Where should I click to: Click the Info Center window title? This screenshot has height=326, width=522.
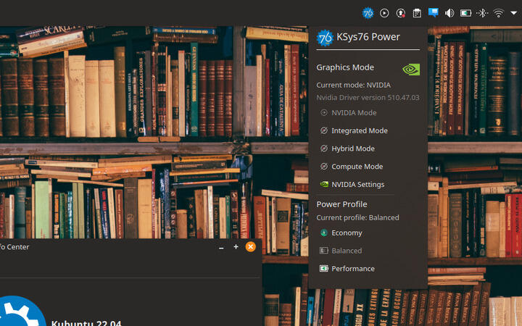click(14, 247)
